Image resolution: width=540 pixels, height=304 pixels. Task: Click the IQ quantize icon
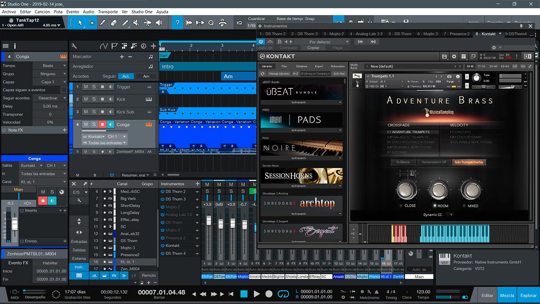(x=239, y=23)
